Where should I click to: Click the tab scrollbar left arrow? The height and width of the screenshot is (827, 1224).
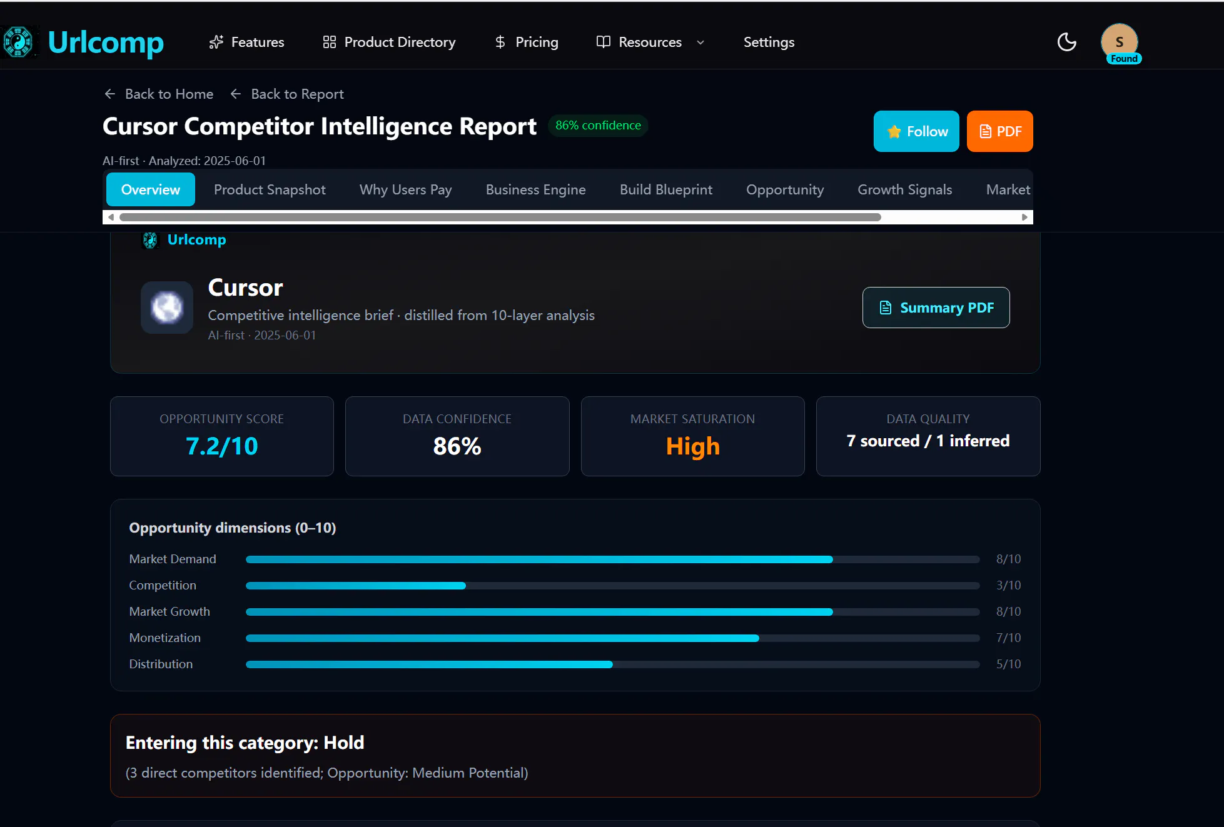coord(111,218)
